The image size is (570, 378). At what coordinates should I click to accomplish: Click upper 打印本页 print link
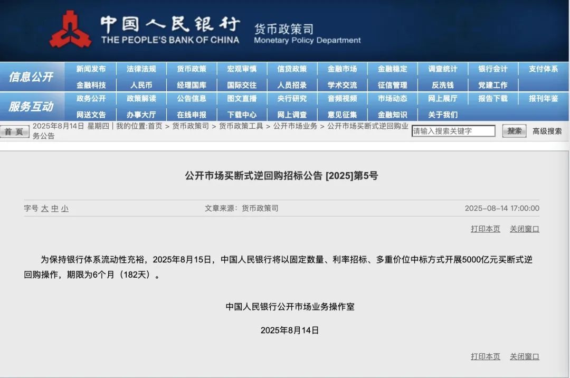tap(486, 229)
